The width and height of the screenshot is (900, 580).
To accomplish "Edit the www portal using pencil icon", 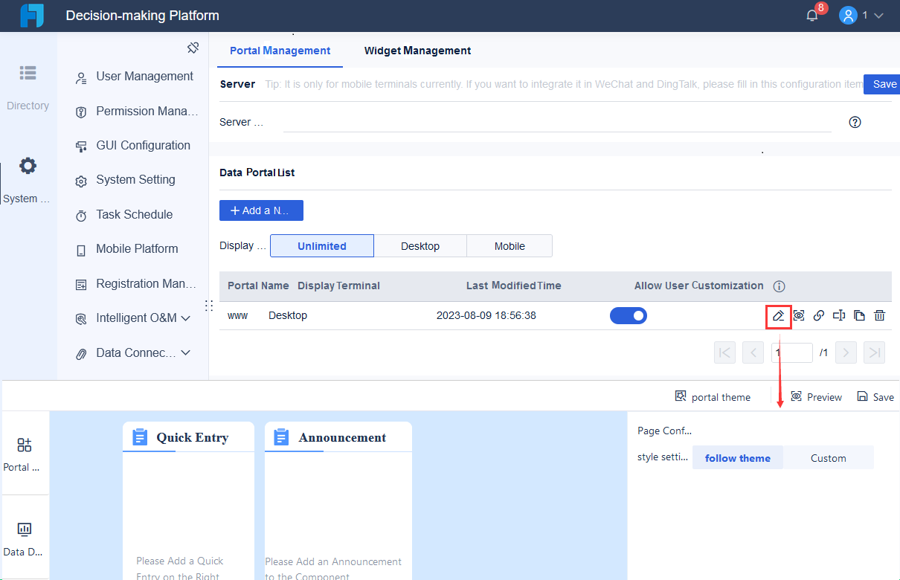I will click(778, 315).
